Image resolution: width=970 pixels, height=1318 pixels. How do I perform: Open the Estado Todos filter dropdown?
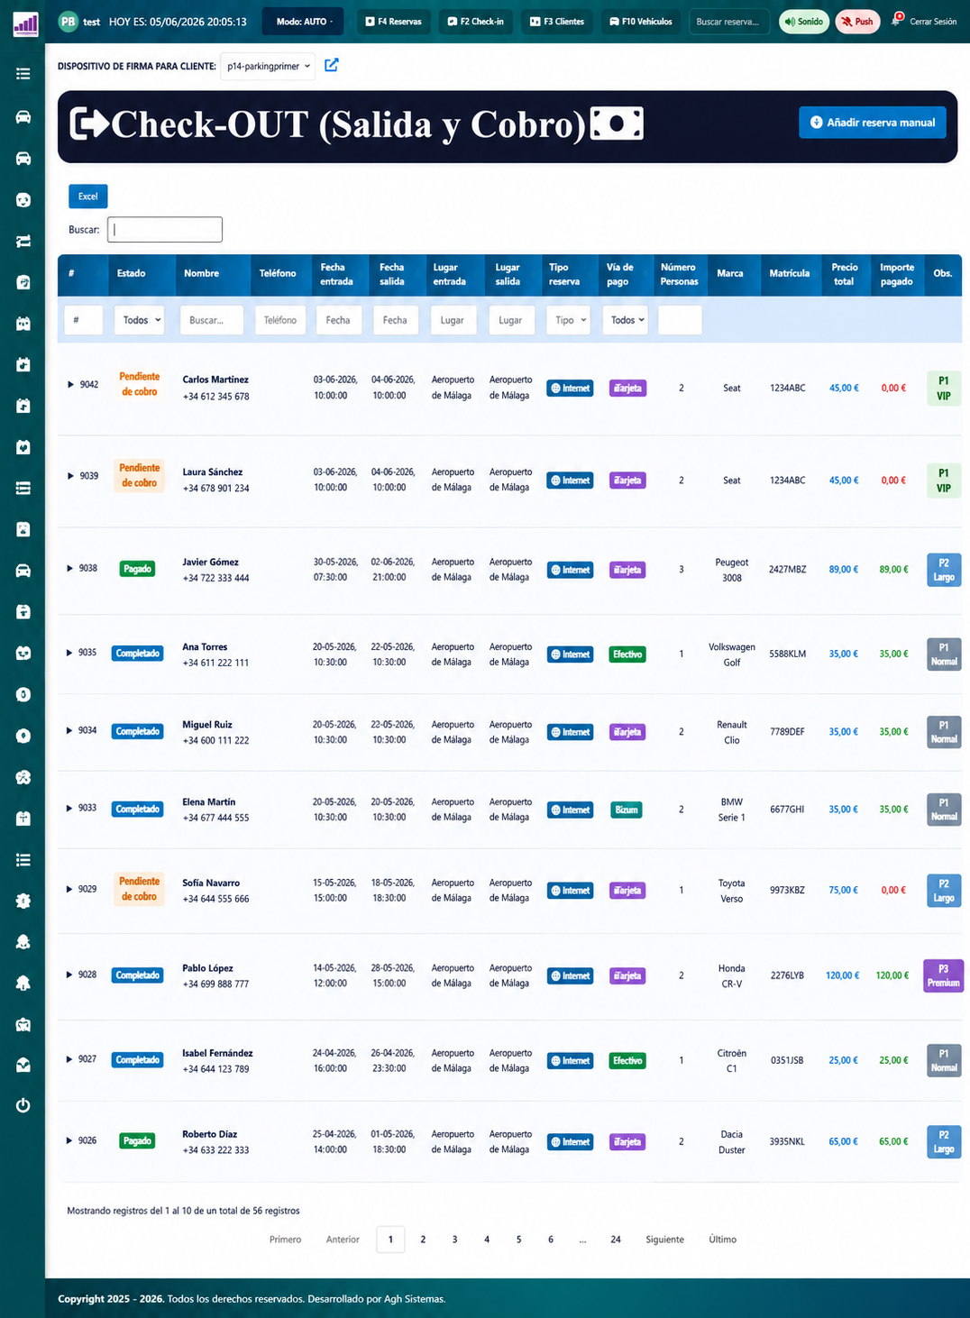(x=139, y=320)
